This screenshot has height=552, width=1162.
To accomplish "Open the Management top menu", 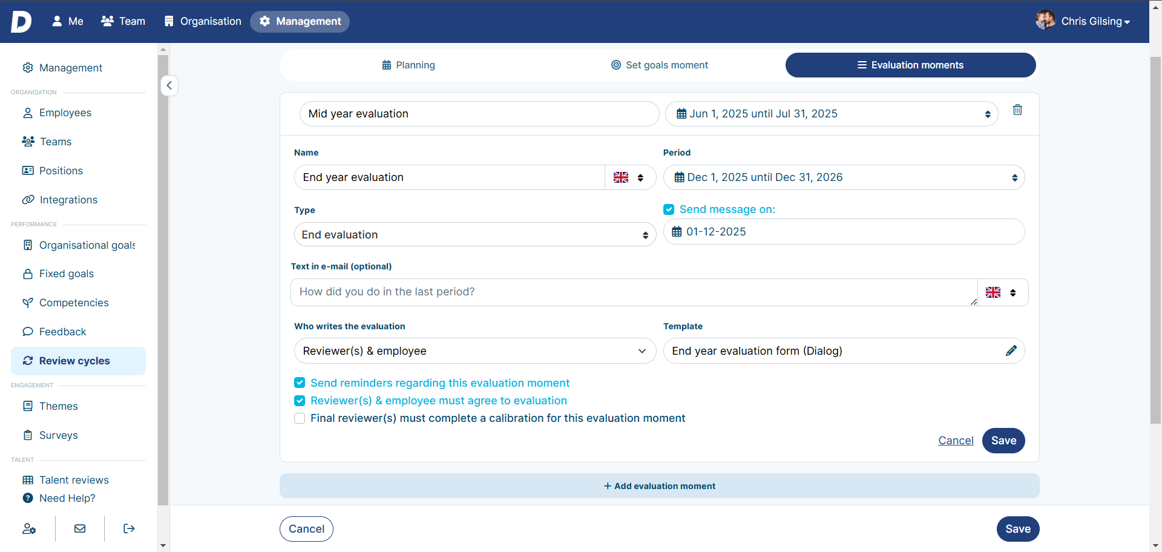I will pyautogui.click(x=300, y=21).
